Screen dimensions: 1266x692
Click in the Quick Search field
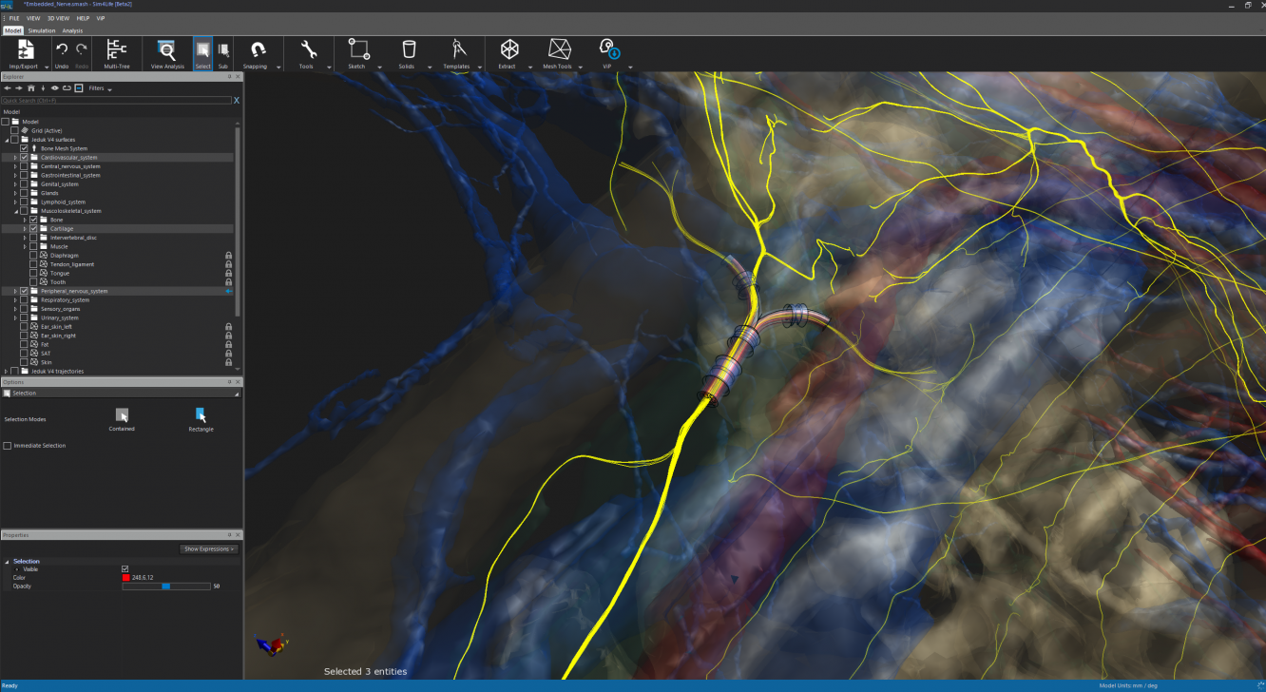point(114,100)
